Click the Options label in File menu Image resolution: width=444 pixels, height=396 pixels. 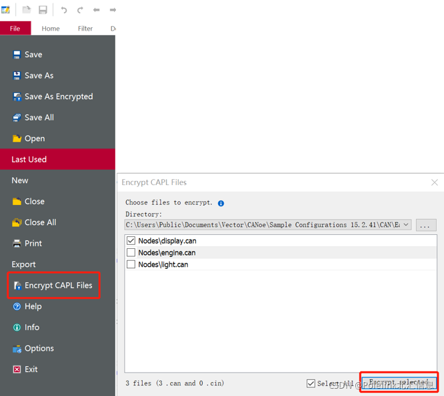click(39, 349)
